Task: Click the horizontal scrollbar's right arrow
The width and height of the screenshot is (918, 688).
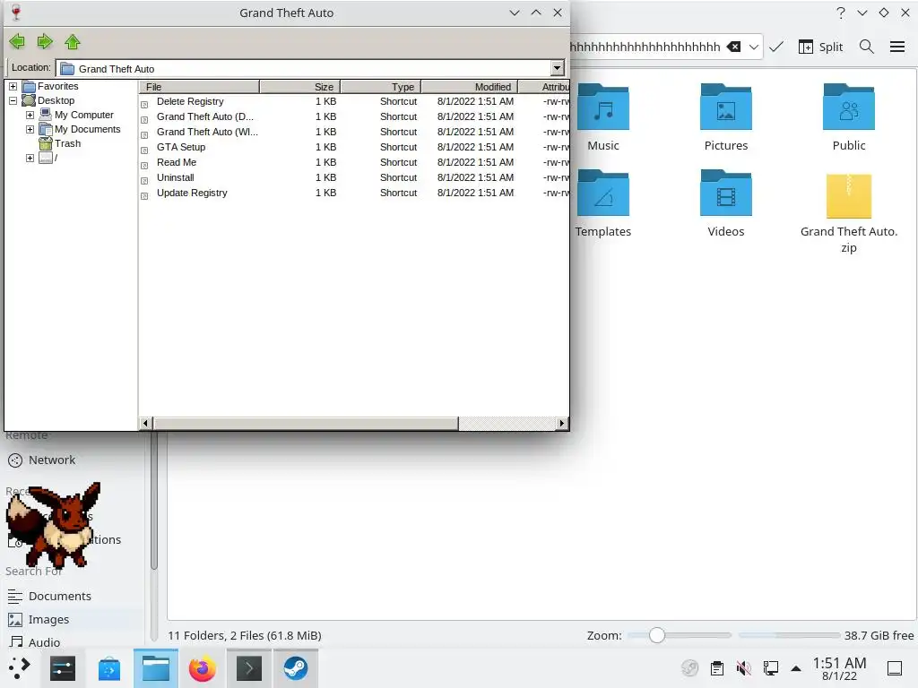Action: tap(562, 423)
